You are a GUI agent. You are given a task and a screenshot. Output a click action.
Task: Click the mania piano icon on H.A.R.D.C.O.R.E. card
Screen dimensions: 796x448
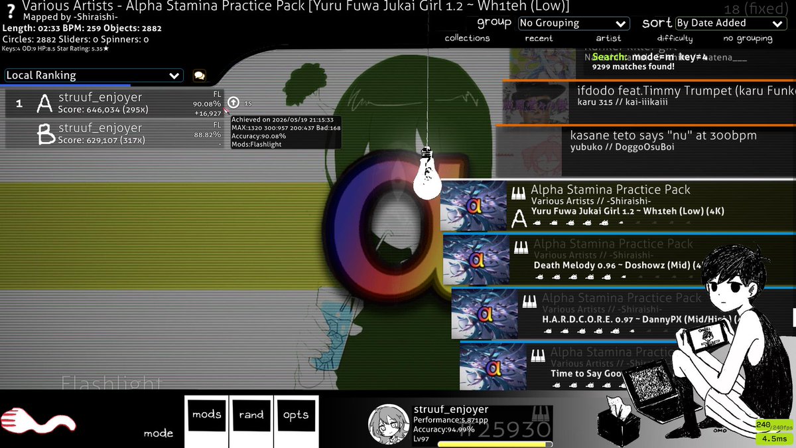pos(530,301)
